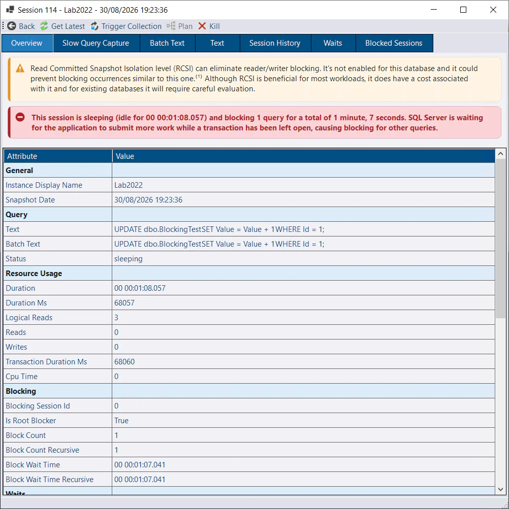The height and width of the screenshot is (509, 509).
Task: Select the sleeping status value
Action: click(x=129, y=259)
